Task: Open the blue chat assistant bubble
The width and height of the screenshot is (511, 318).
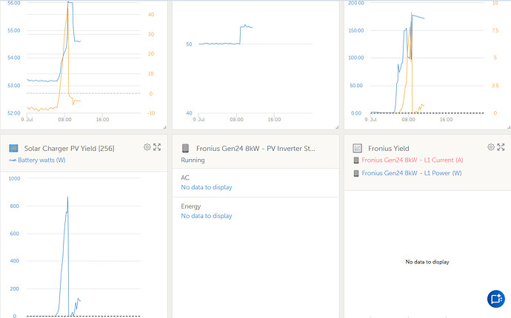Action: tap(495, 299)
